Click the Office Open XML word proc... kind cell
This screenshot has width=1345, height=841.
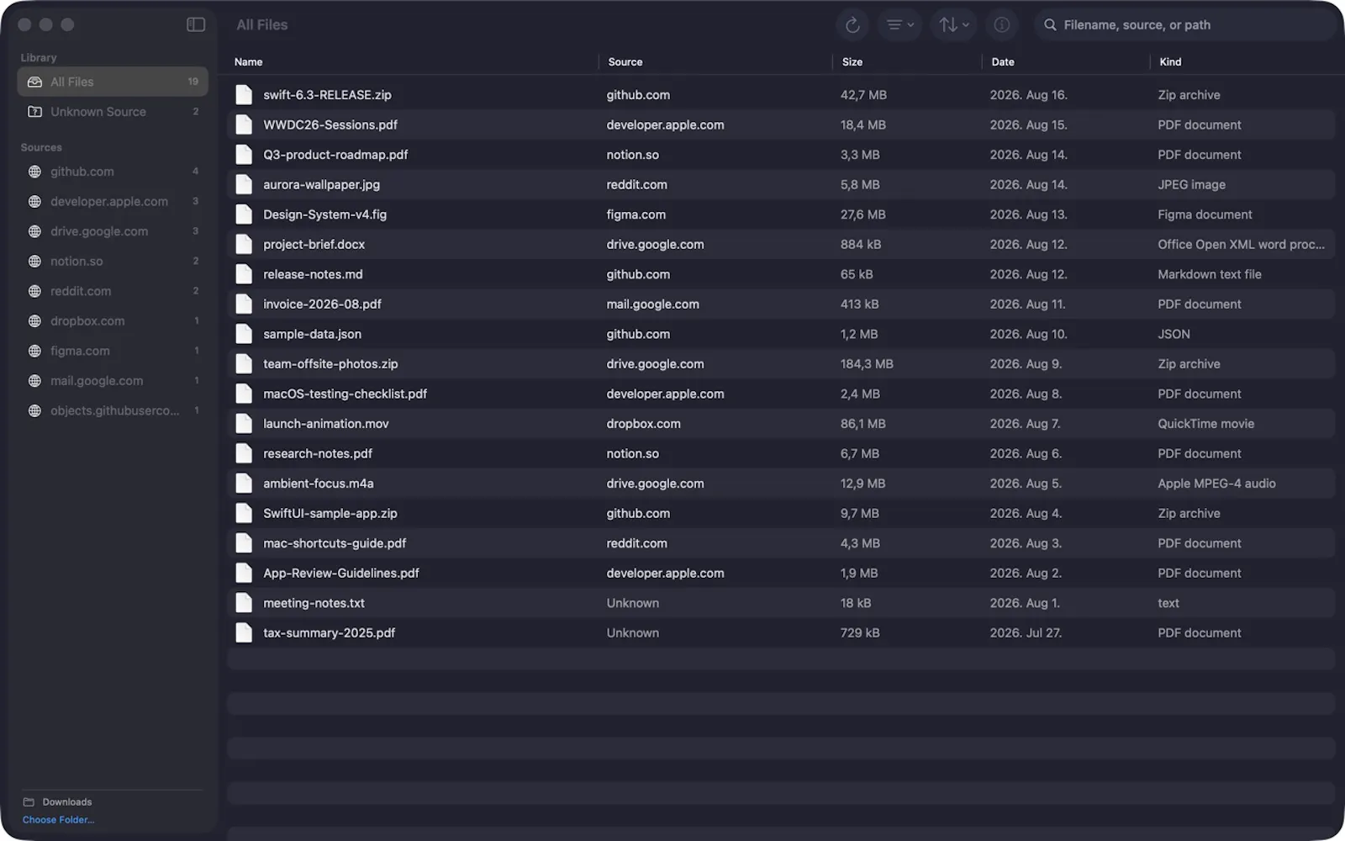1241,245
